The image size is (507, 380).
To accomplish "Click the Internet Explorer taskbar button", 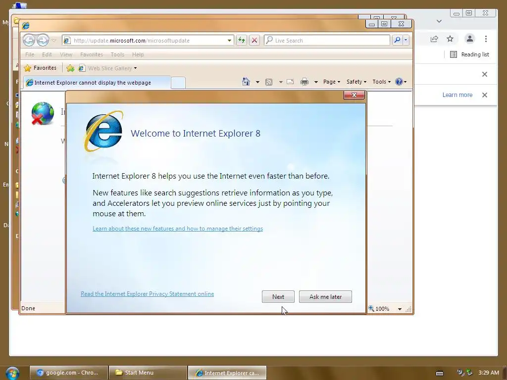I will tap(227, 373).
